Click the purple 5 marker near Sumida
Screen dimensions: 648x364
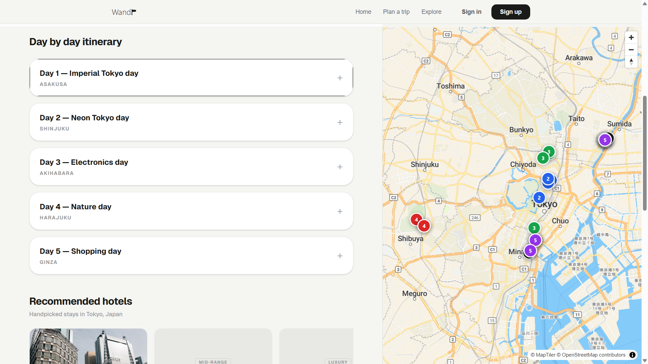[605, 140]
